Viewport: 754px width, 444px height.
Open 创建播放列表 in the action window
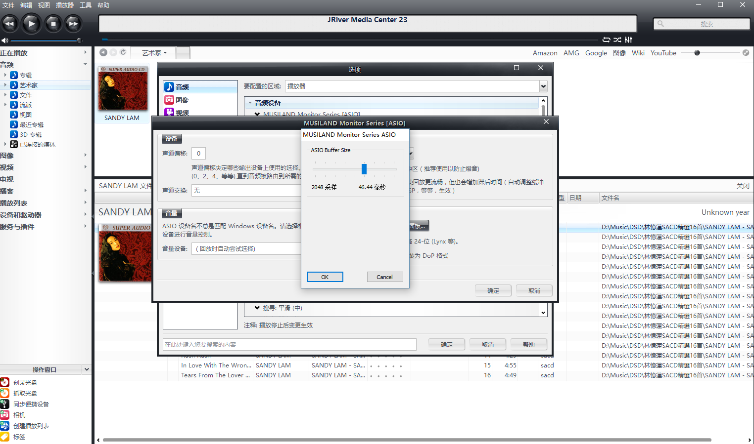point(5,426)
